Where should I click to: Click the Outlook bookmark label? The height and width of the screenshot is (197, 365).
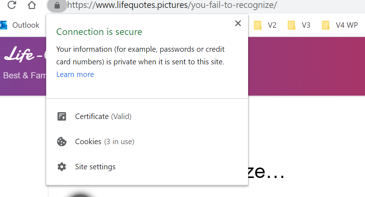point(26,25)
